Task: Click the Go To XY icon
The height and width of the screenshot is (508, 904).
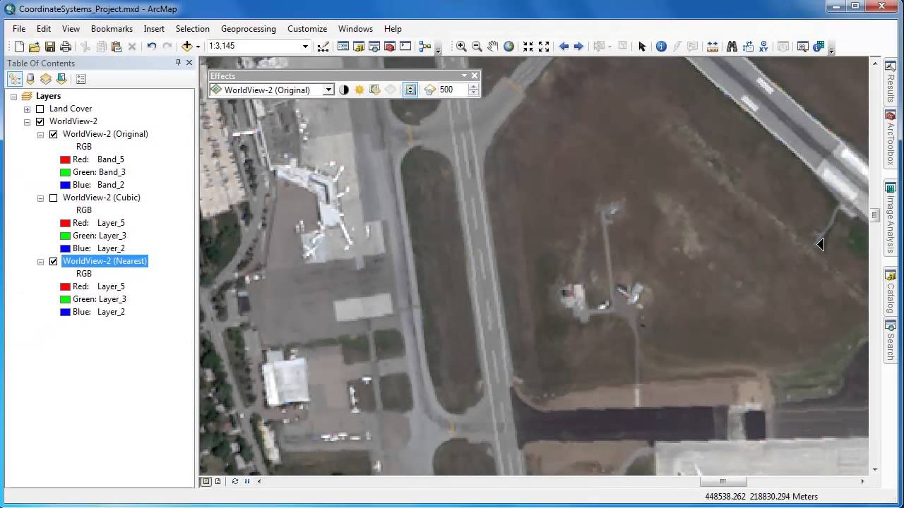Action: point(764,47)
